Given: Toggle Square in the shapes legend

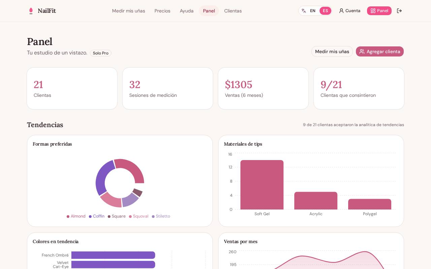Looking at the screenshot, I should point(117,216).
